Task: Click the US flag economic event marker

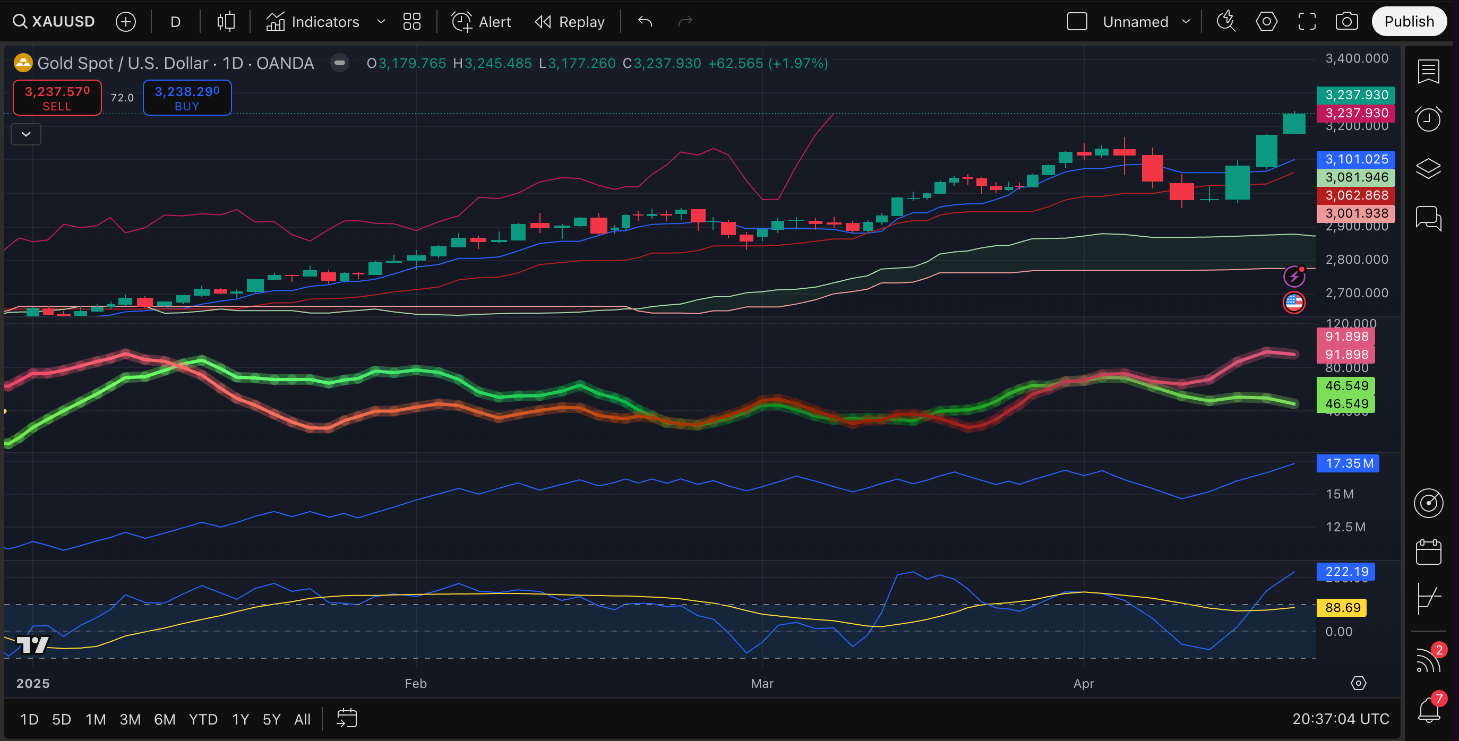Action: click(x=1294, y=303)
